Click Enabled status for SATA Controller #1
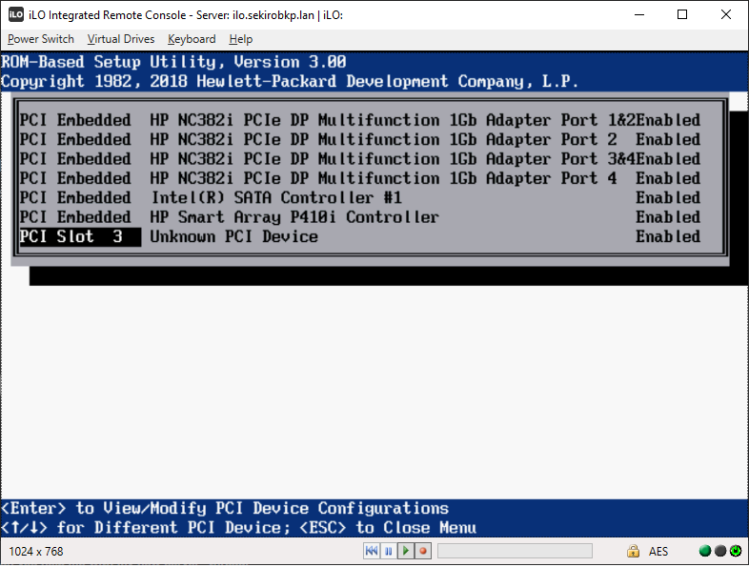The width and height of the screenshot is (749, 567). coord(668,198)
